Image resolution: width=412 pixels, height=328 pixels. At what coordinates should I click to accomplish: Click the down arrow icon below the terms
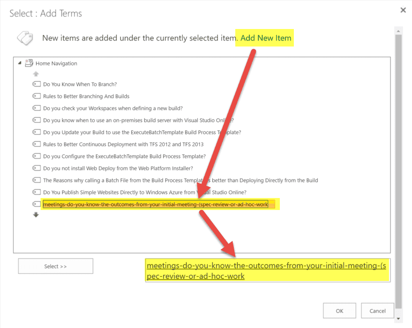coord(36,215)
